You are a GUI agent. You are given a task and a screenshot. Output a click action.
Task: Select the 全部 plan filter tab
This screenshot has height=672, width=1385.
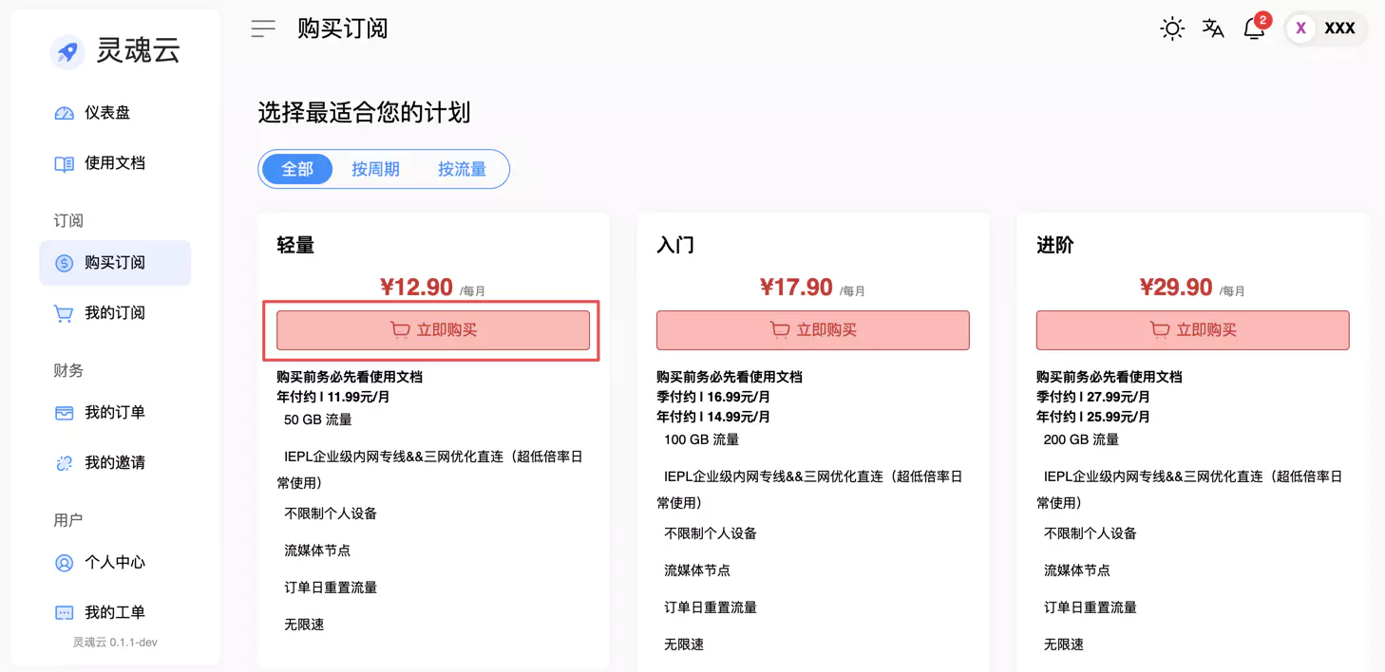tap(297, 169)
